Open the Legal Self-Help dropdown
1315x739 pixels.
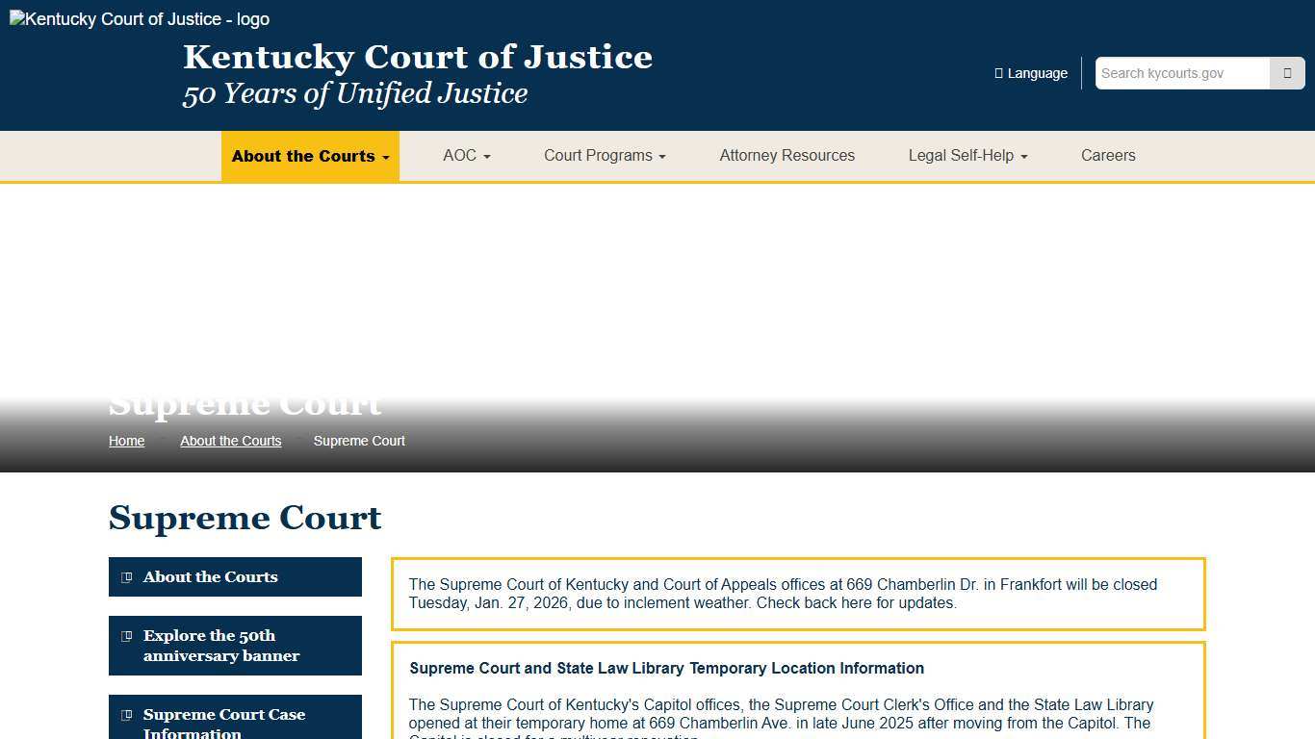(967, 156)
